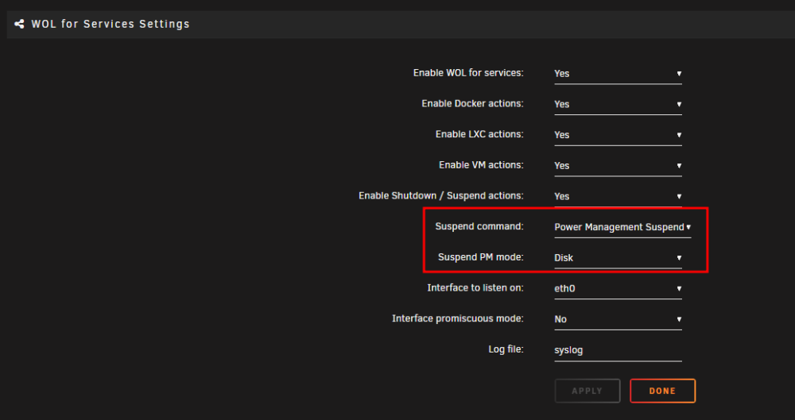The width and height of the screenshot is (795, 420).
Task: Click the share icon beside WOL for Services Settings
Action: coord(19,24)
